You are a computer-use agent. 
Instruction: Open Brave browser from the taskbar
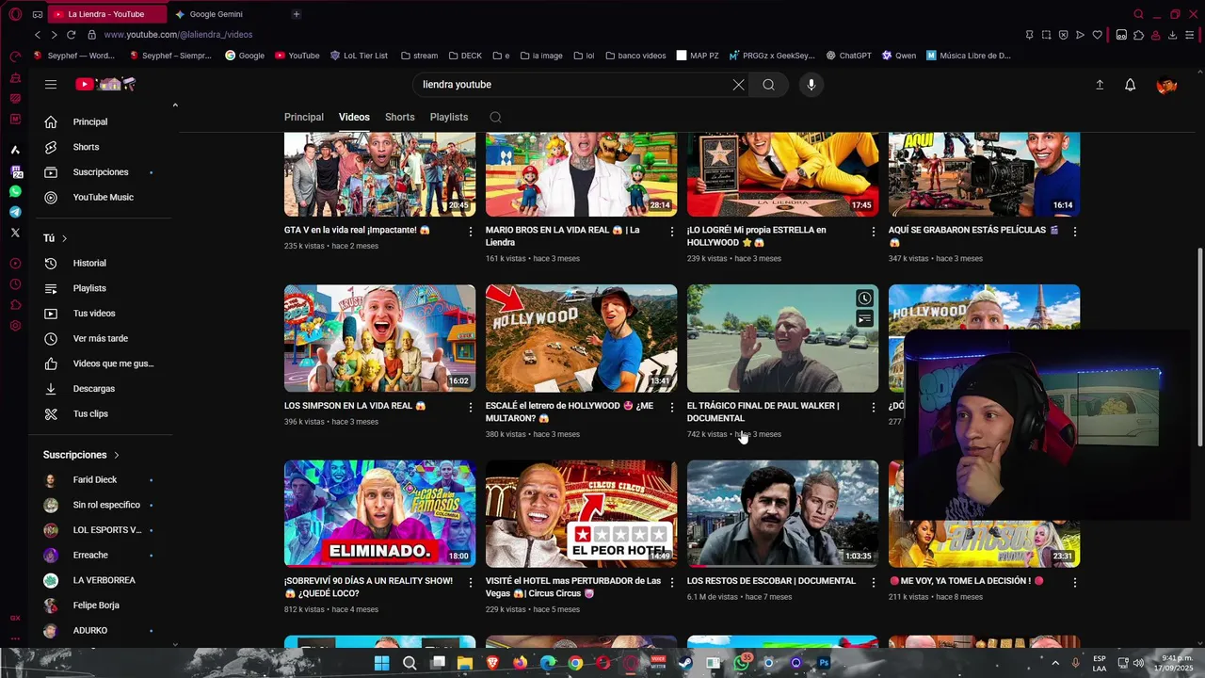[492, 663]
